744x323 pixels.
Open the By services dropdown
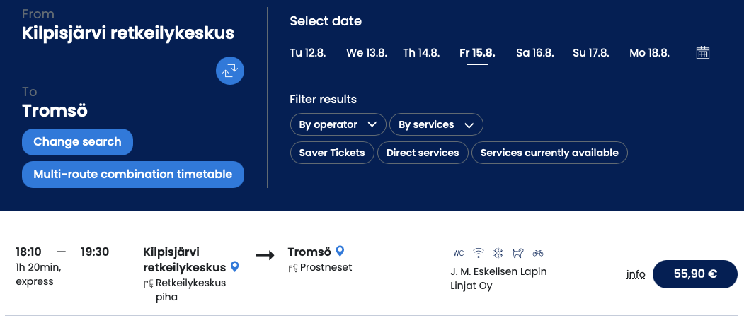pyautogui.click(x=436, y=124)
